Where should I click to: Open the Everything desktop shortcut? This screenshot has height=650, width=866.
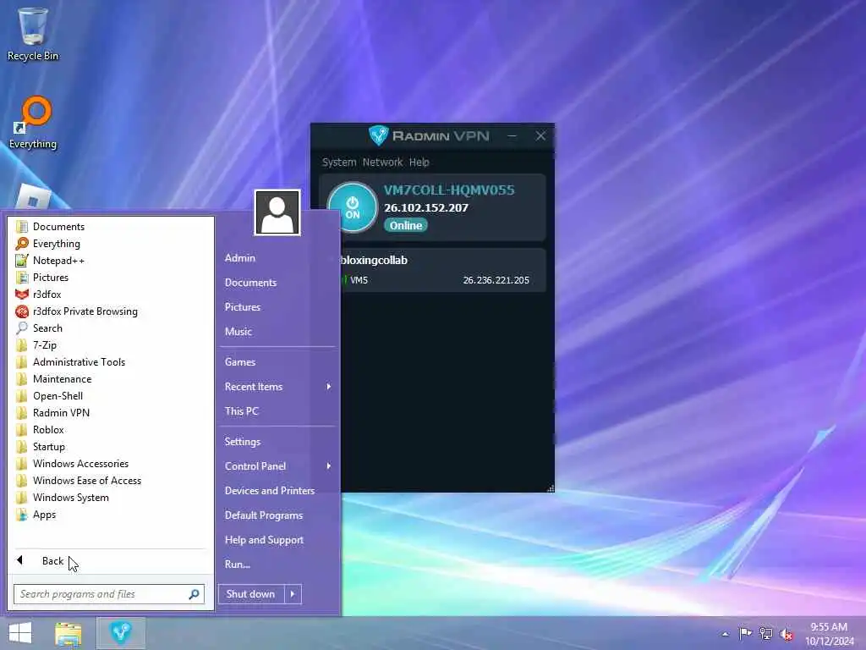[x=33, y=123]
